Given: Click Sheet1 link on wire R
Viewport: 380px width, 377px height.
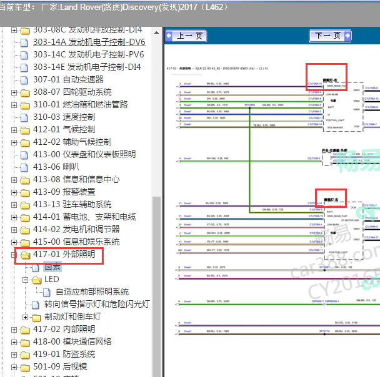Looking at the screenshot, I should click(187, 301).
